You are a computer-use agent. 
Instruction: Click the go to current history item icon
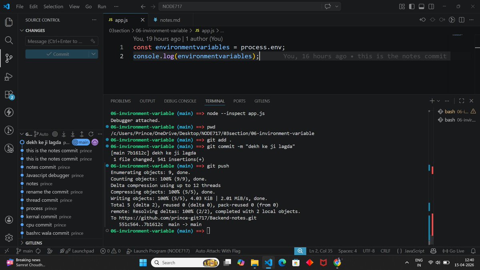tap(55, 134)
